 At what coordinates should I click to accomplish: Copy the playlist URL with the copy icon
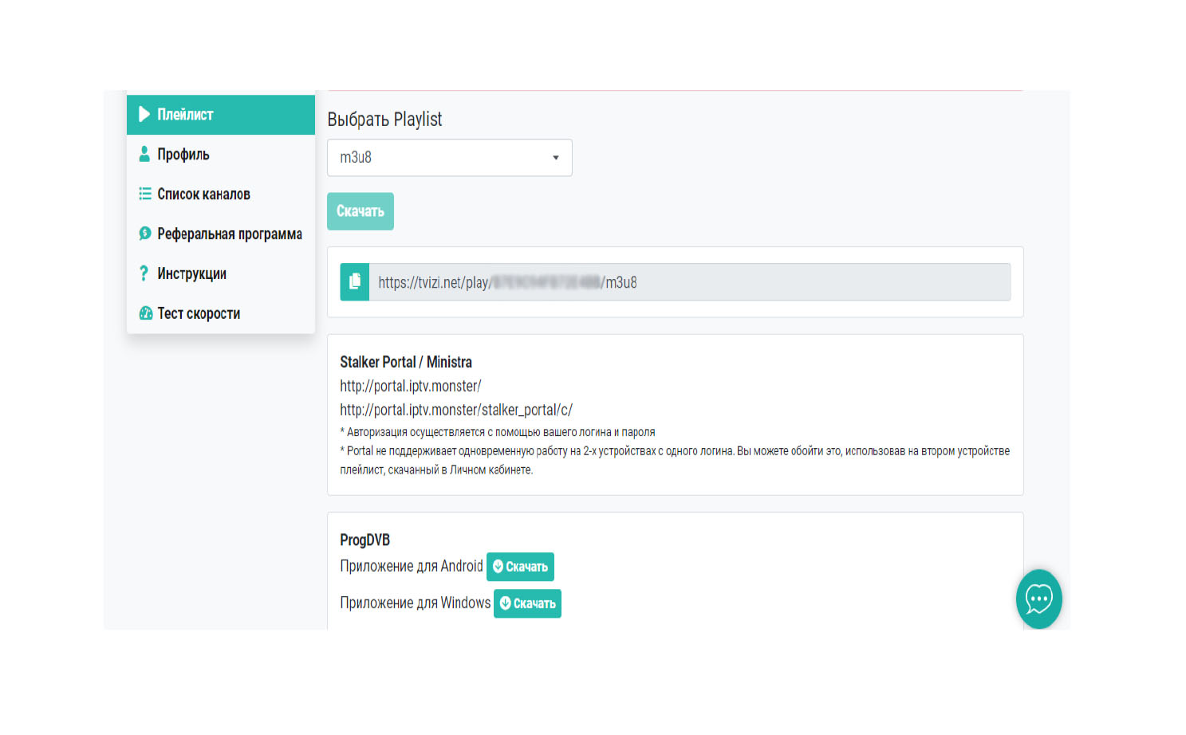point(355,282)
